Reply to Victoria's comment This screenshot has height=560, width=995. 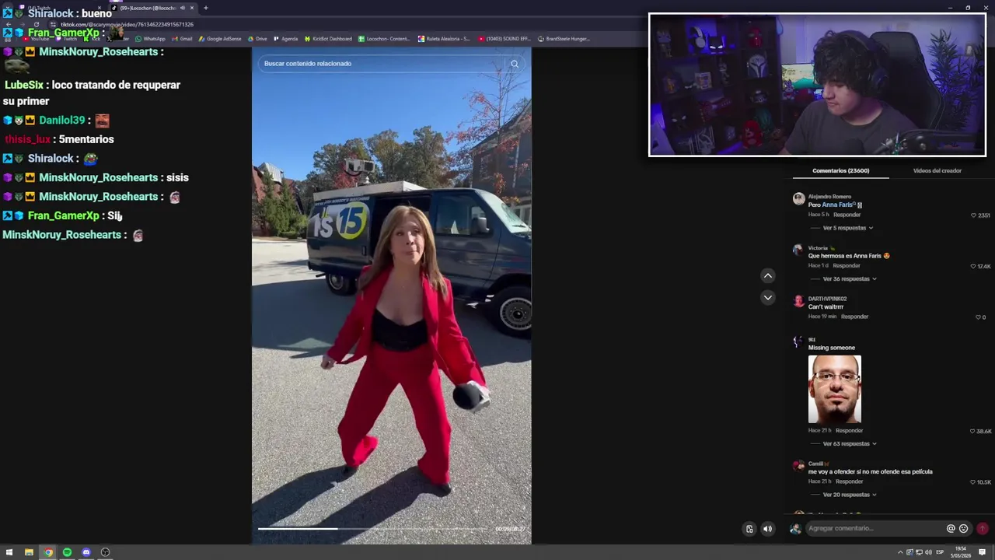tap(847, 266)
